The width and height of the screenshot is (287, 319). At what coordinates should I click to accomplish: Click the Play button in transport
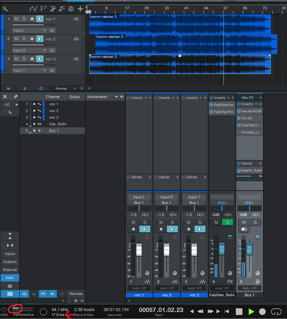point(251,312)
